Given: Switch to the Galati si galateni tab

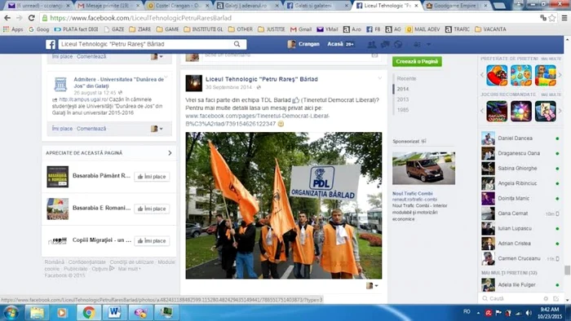Looking at the screenshot, I should tap(317, 6).
